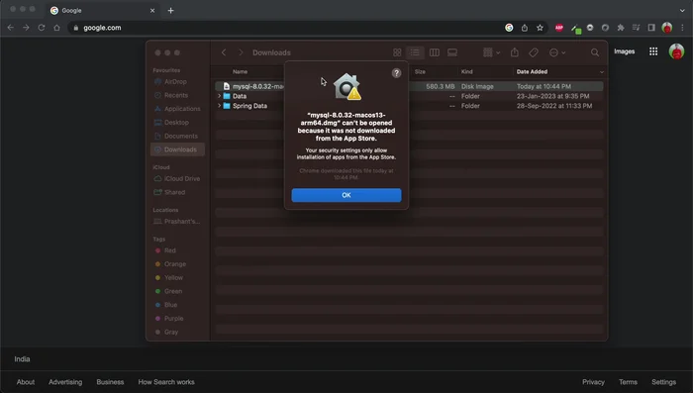The width and height of the screenshot is (693, 393).
Task: Open Desktop in the Finder sidebar
Action: (x=176, y=123)
